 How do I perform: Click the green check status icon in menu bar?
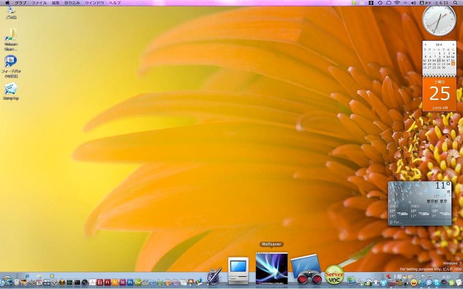point(354,3)
